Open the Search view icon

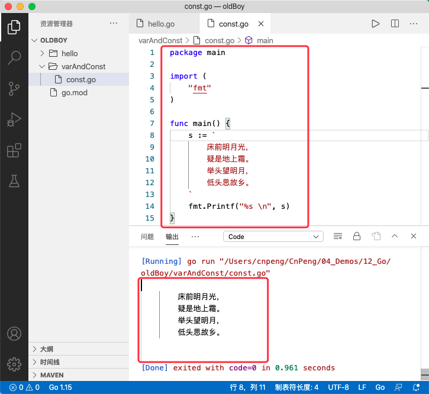[14, 58]
